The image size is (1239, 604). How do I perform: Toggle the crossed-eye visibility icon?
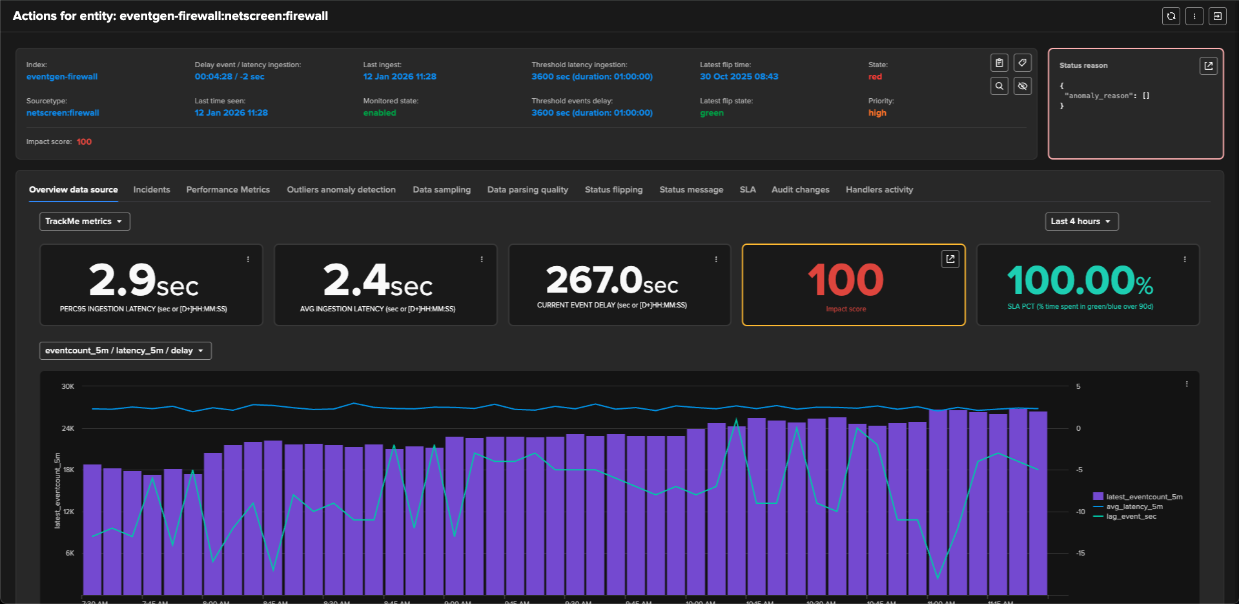coord(1022,86)
